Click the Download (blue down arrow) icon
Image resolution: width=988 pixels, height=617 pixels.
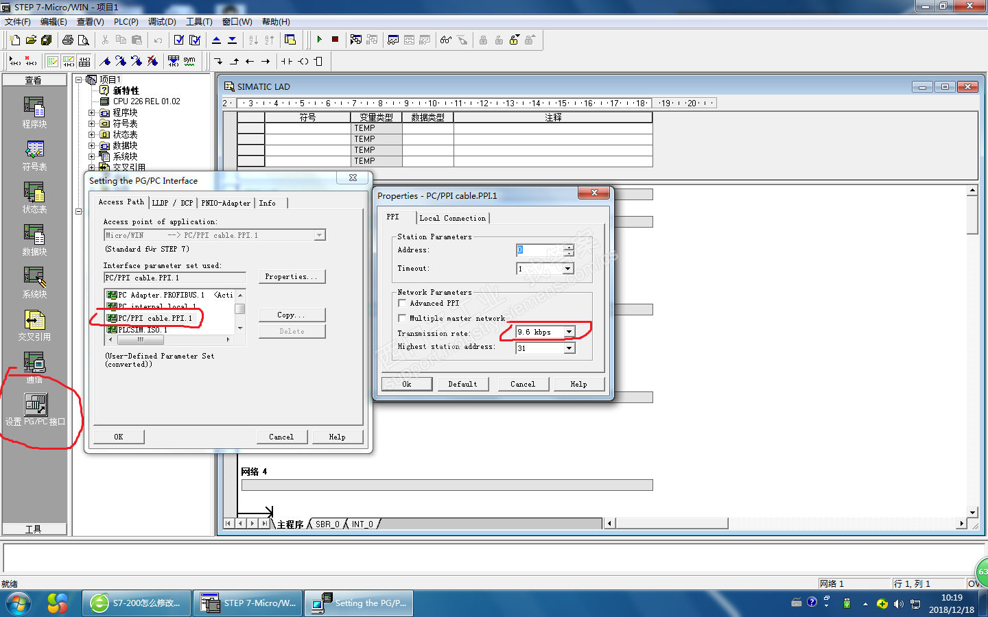[233, 40]
